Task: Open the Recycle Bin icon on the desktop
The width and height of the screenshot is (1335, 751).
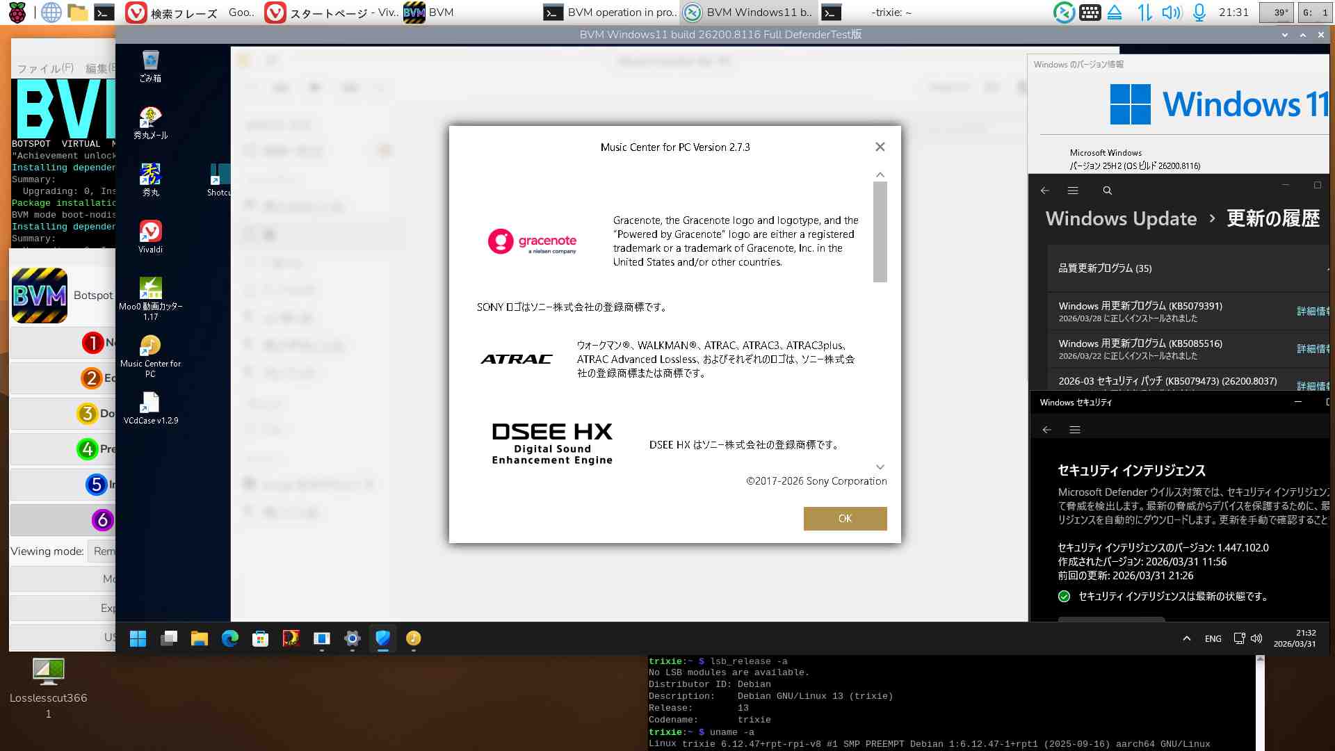Action: pos(150,61)
